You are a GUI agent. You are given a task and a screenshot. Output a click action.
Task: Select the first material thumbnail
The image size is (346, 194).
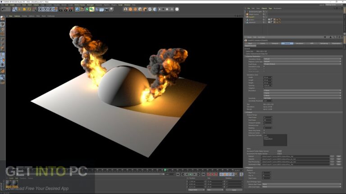pyautogui.click(x=9, y=183)
